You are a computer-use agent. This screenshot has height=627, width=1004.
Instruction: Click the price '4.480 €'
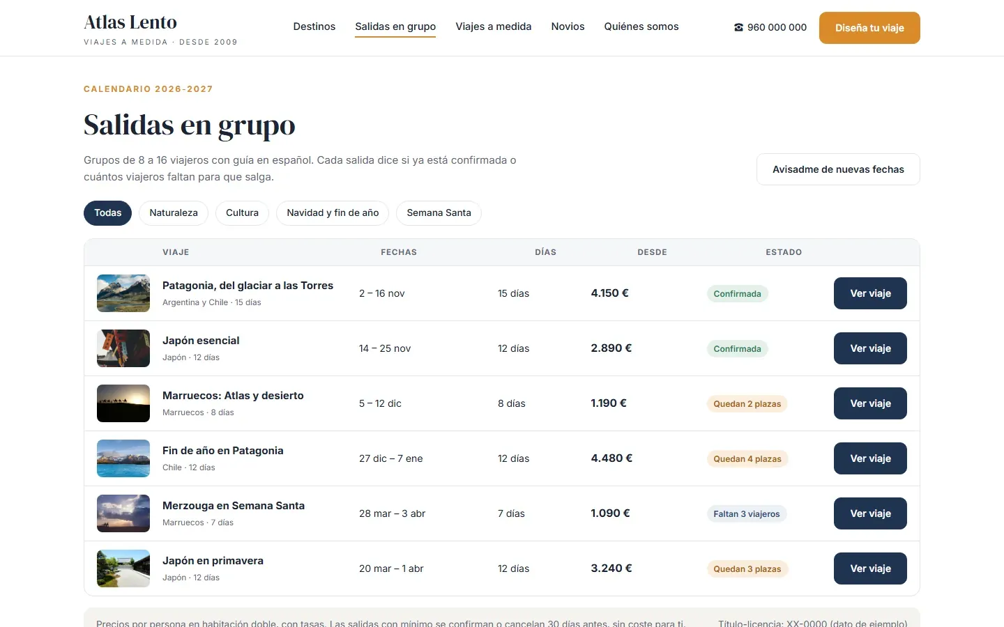611,458
